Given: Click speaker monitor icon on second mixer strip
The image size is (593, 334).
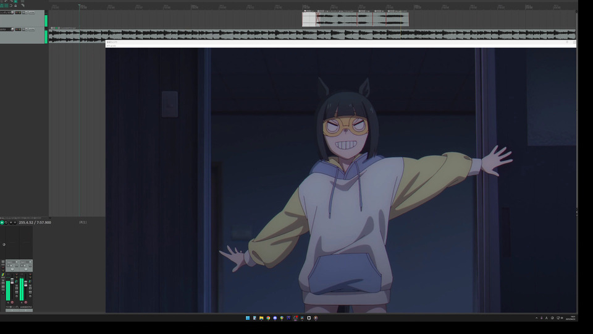Looking at the screenshot, I should coord(22,302).
